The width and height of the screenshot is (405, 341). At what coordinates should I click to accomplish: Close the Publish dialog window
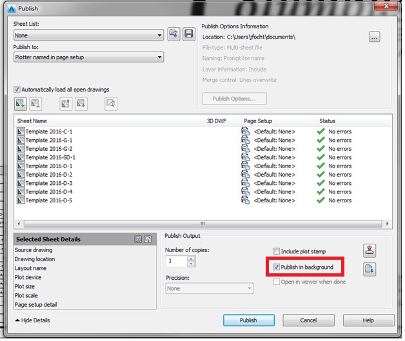coord(386,6)
